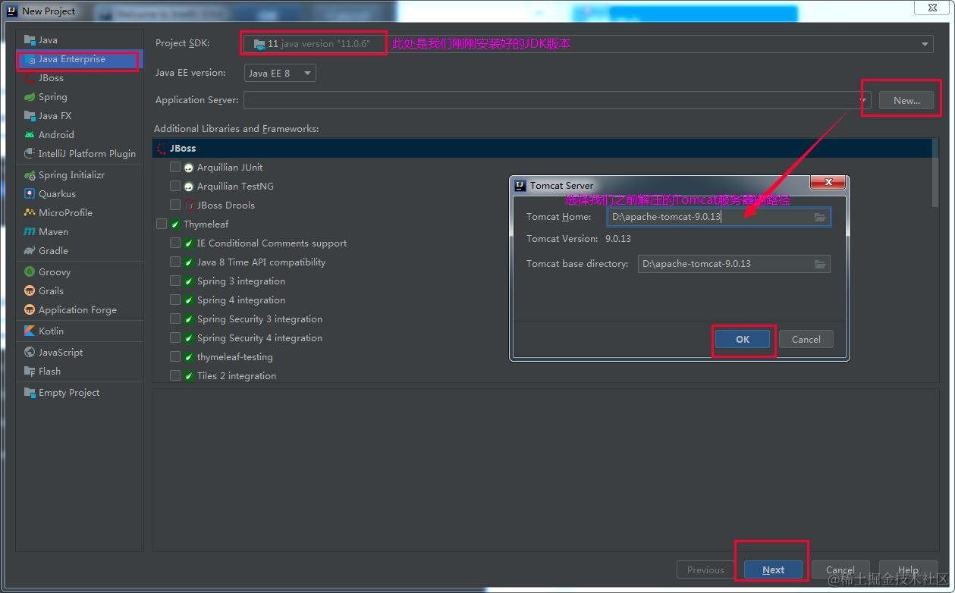The image size is (955, 593).
Task: Enable Arquillian JUnit library
Action: click(175, 167)
